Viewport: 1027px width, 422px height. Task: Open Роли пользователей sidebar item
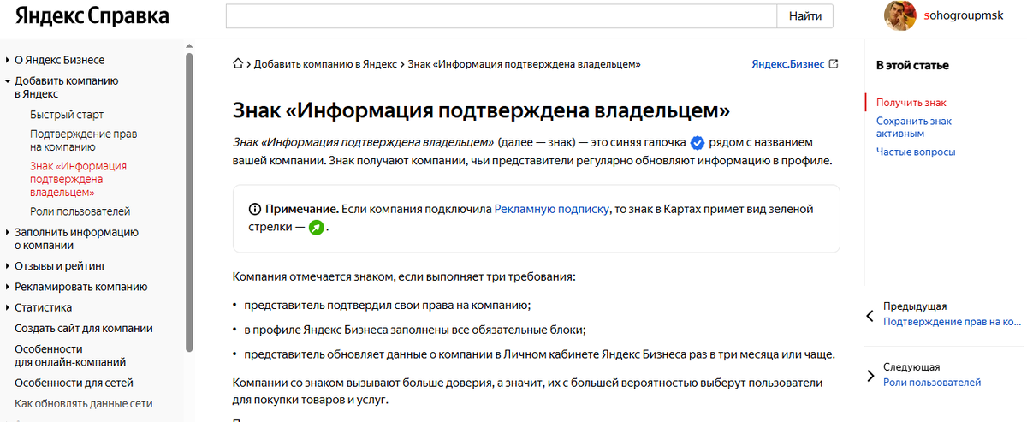point(80,211)
